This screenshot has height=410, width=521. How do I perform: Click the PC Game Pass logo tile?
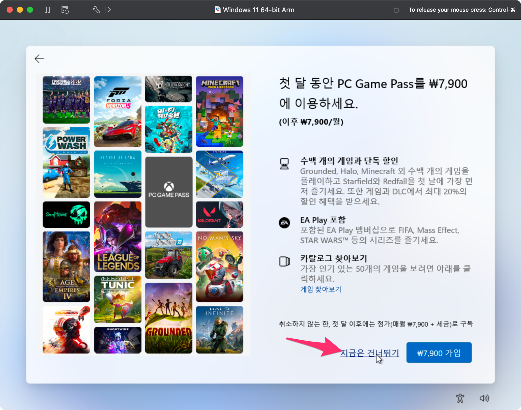click(x=169, y=192)
